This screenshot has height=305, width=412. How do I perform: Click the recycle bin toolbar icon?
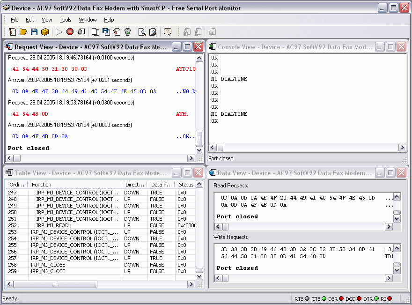(127, 32)
